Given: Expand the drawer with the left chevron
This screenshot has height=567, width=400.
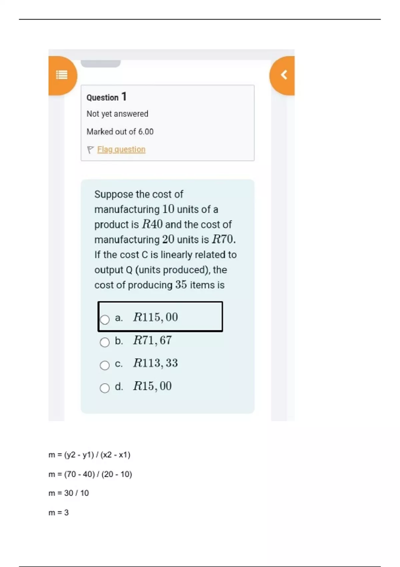Looking at the screenshot, I should (x=284, y=75).
